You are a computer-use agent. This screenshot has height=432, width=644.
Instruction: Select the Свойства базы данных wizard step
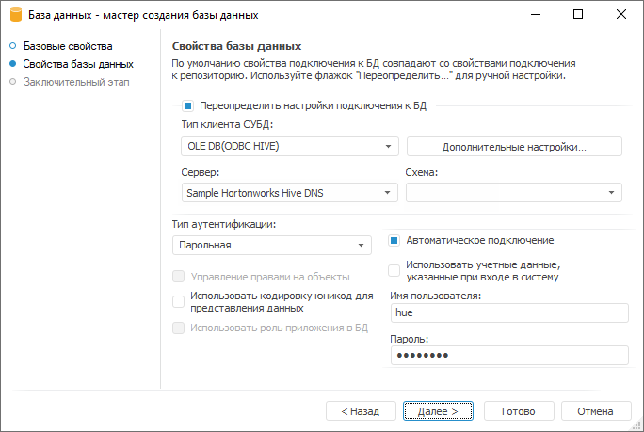77,64
